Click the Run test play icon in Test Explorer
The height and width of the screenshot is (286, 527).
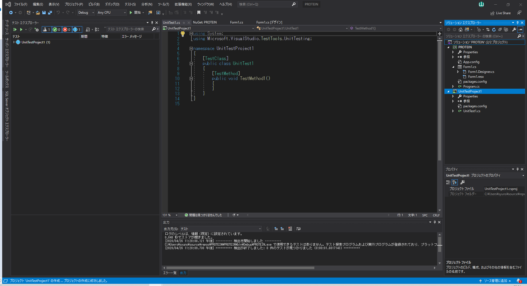point(21,29)
